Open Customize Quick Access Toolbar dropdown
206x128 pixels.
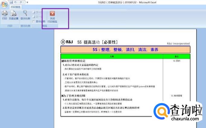27,2
